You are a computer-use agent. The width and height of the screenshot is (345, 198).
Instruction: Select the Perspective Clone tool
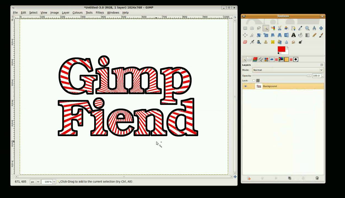coord(280,42)
